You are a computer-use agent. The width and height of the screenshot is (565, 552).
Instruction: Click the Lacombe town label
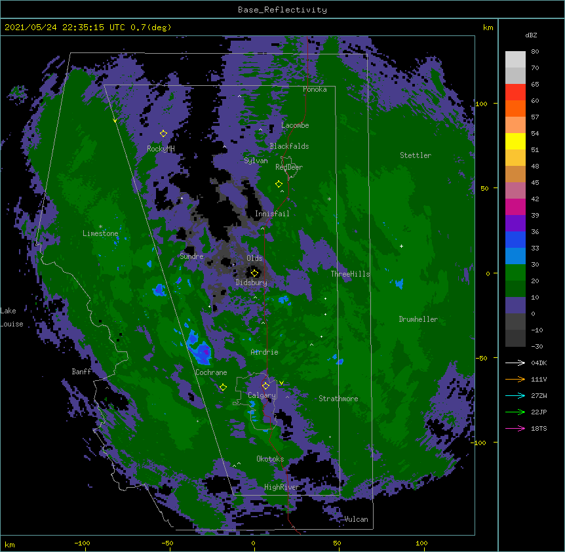295,125
